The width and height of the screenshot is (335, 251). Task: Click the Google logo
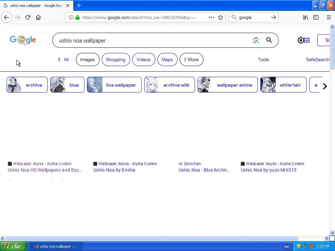pos(23,40)
